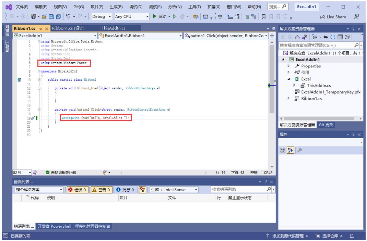Open button1_Click member dropdown

click(x=226, y=36)
